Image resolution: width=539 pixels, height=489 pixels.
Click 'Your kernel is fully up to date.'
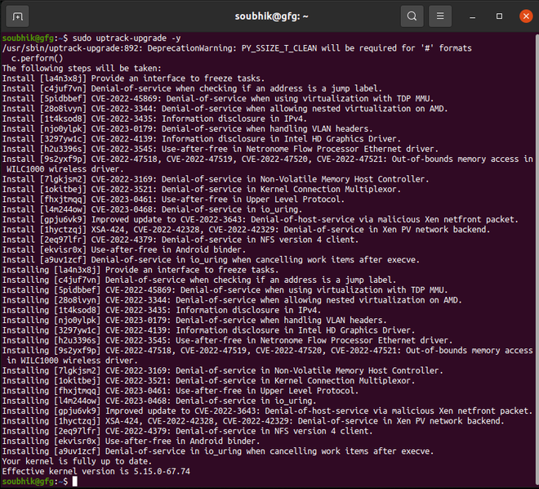click(77, 461)
